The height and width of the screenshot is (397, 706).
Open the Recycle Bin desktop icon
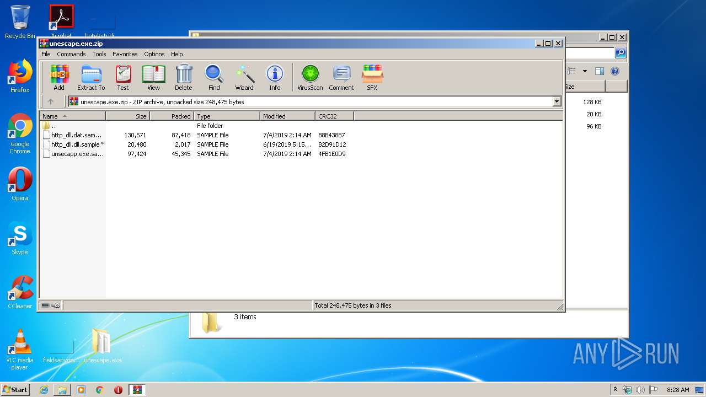click(x=20, y=22)
